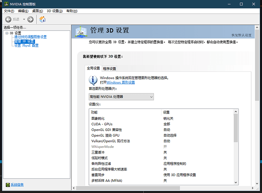Click the 功能 column header
Image resolution: width=262 pixels, height=193 pixels.
point(125,112)
